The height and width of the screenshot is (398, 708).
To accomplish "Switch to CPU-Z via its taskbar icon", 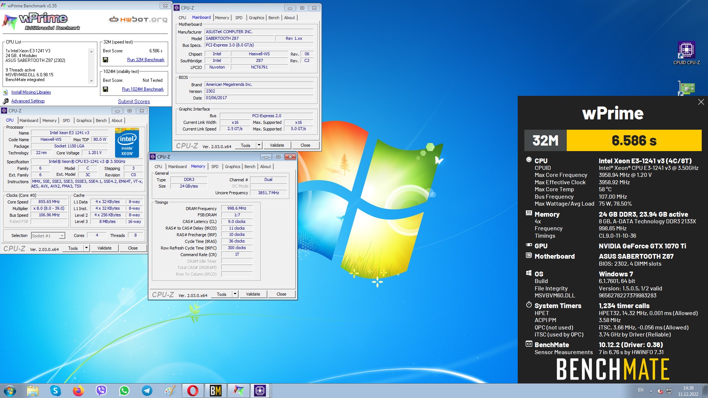I will pos(260,391).
